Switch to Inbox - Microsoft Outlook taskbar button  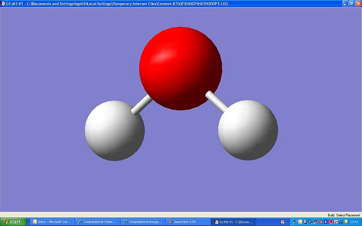pos(52,222)
